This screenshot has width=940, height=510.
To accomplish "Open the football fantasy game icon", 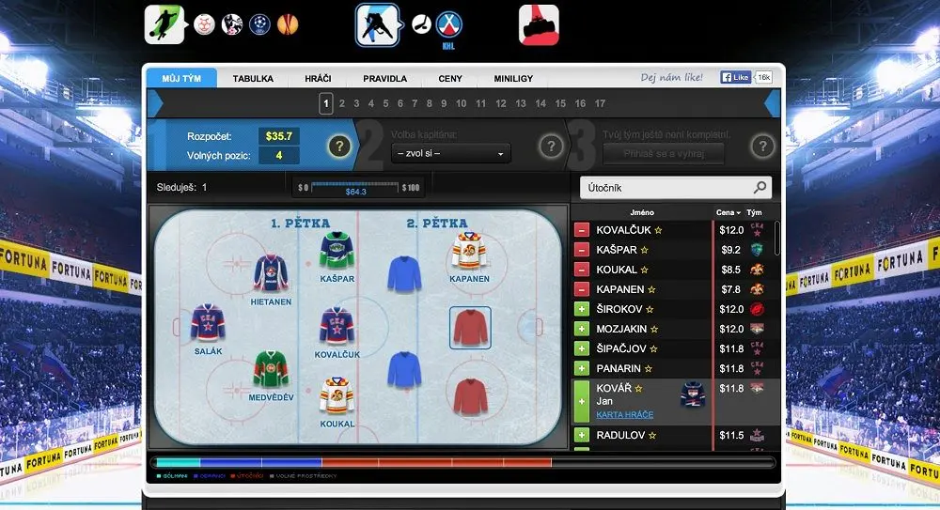I will point(164,24).
